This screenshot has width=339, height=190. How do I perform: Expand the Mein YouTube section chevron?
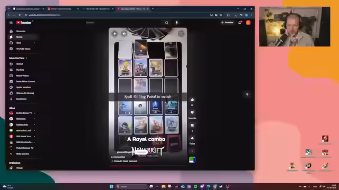26,58
